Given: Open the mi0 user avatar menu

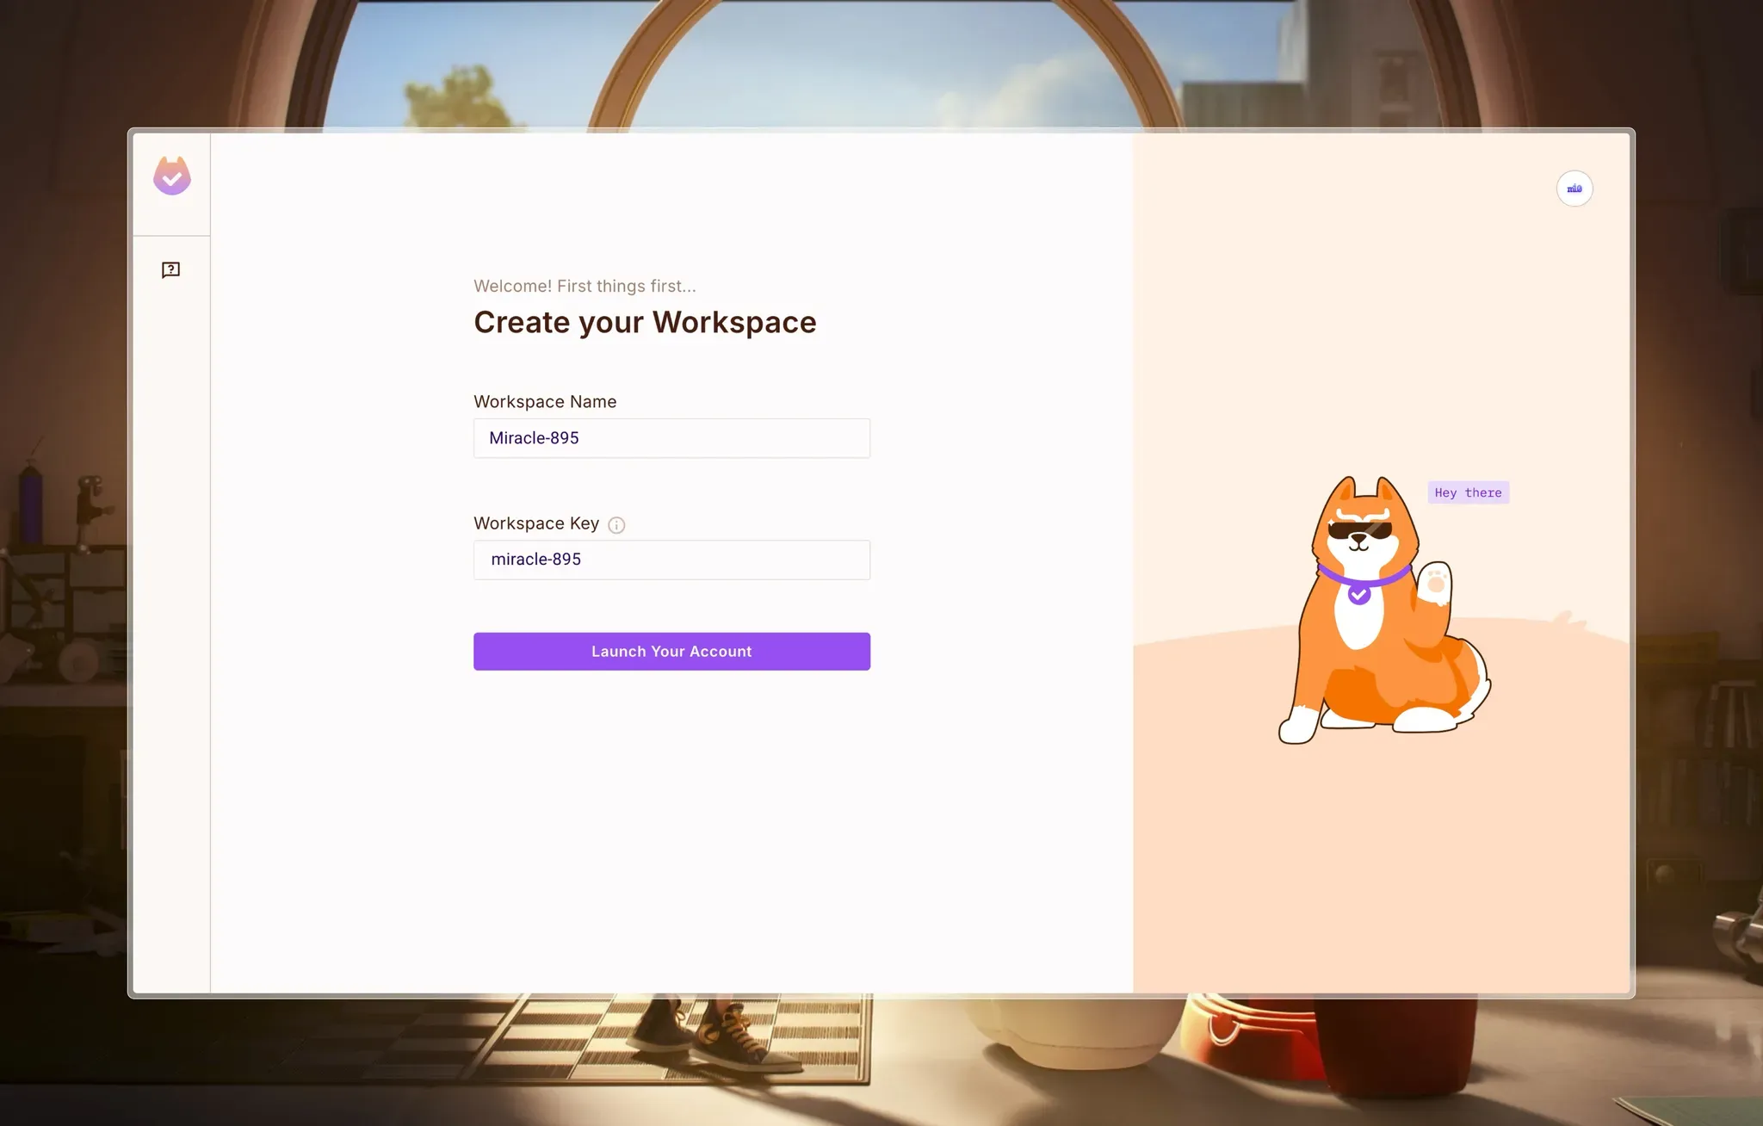Looking at the screenshot, I should (x=1574, y=189).
